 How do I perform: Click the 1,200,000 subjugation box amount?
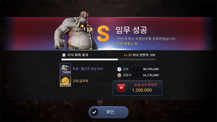click(142, 90)
